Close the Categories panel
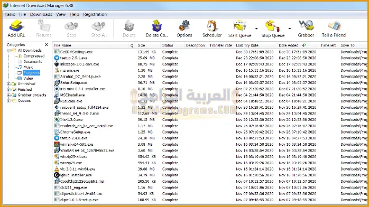The width and height of the screenshot is (369, 207). (x=47, y=45)
